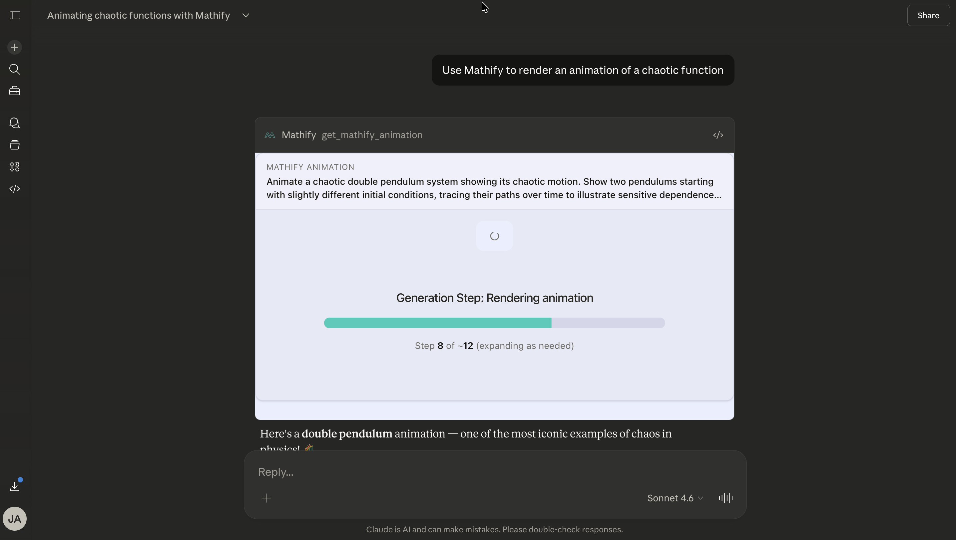Screen dimensions: 956x540
Task: Open a new chat
Action: (x=14, y=47)
